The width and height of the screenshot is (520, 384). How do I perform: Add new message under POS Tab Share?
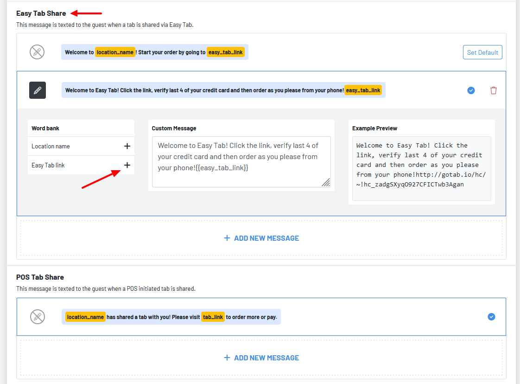(261, 358)
